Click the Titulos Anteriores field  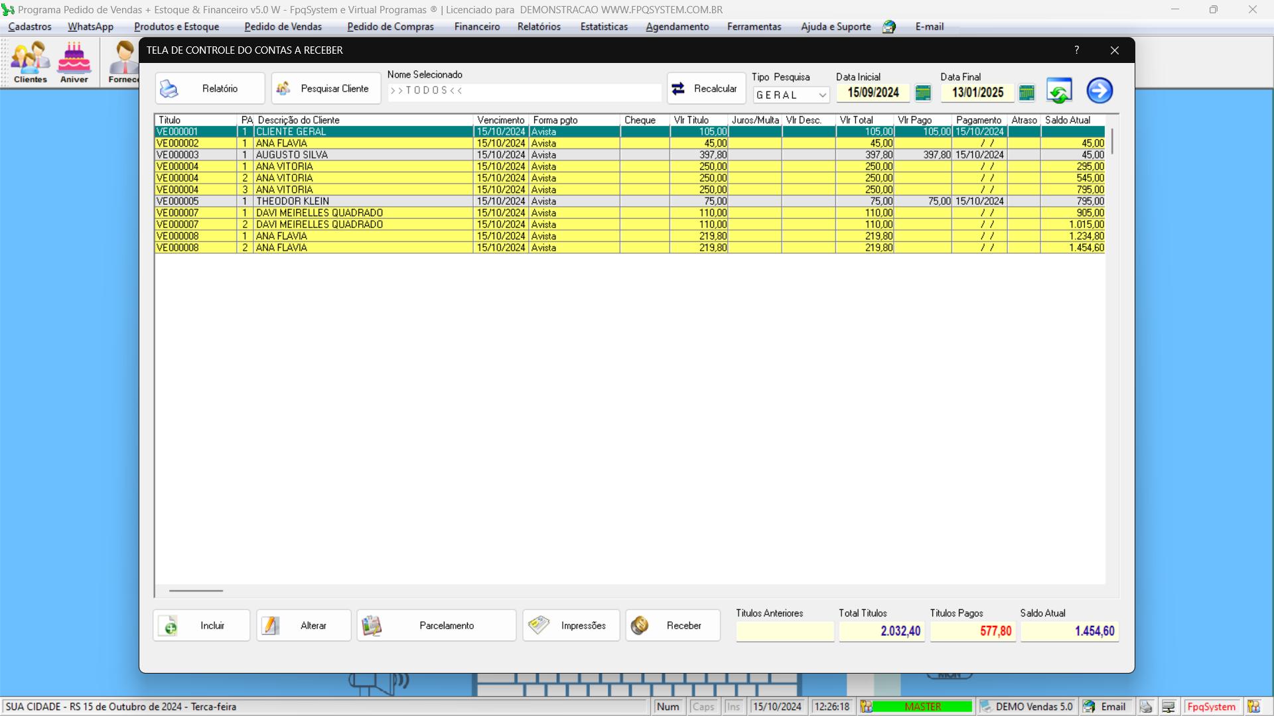coord(785,631)
